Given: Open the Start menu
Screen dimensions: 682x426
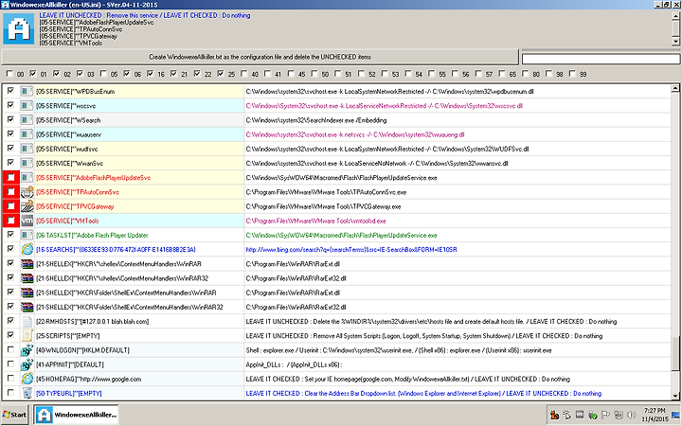Looking at the screenshot, I should (x=15, y=415).
